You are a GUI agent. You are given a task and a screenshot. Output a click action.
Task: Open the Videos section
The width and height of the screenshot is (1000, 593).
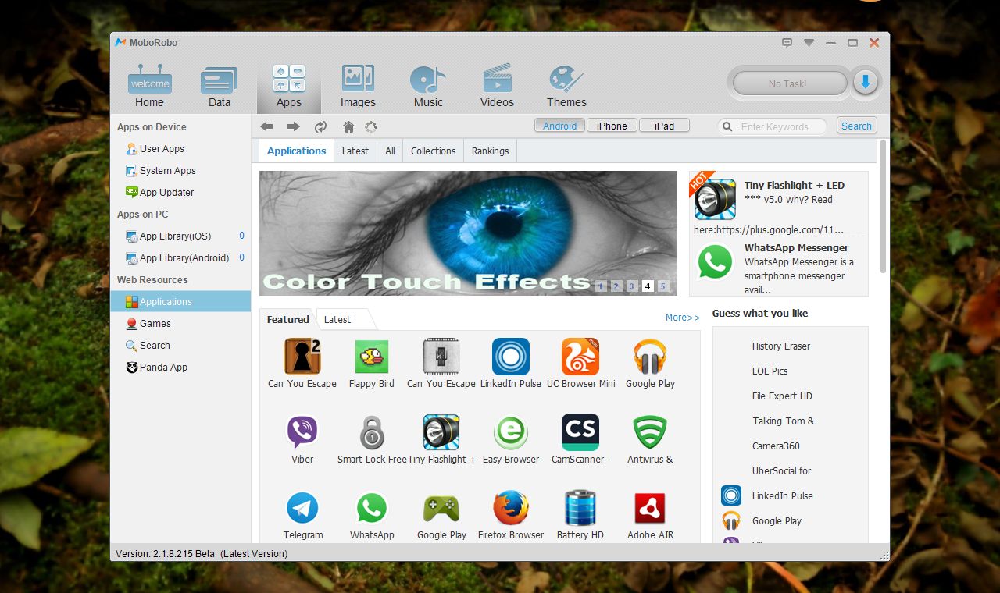(x=497, y=87)
